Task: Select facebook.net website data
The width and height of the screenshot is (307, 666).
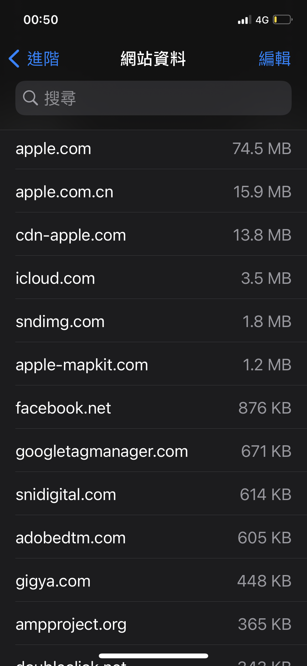Action: [153, 408]
